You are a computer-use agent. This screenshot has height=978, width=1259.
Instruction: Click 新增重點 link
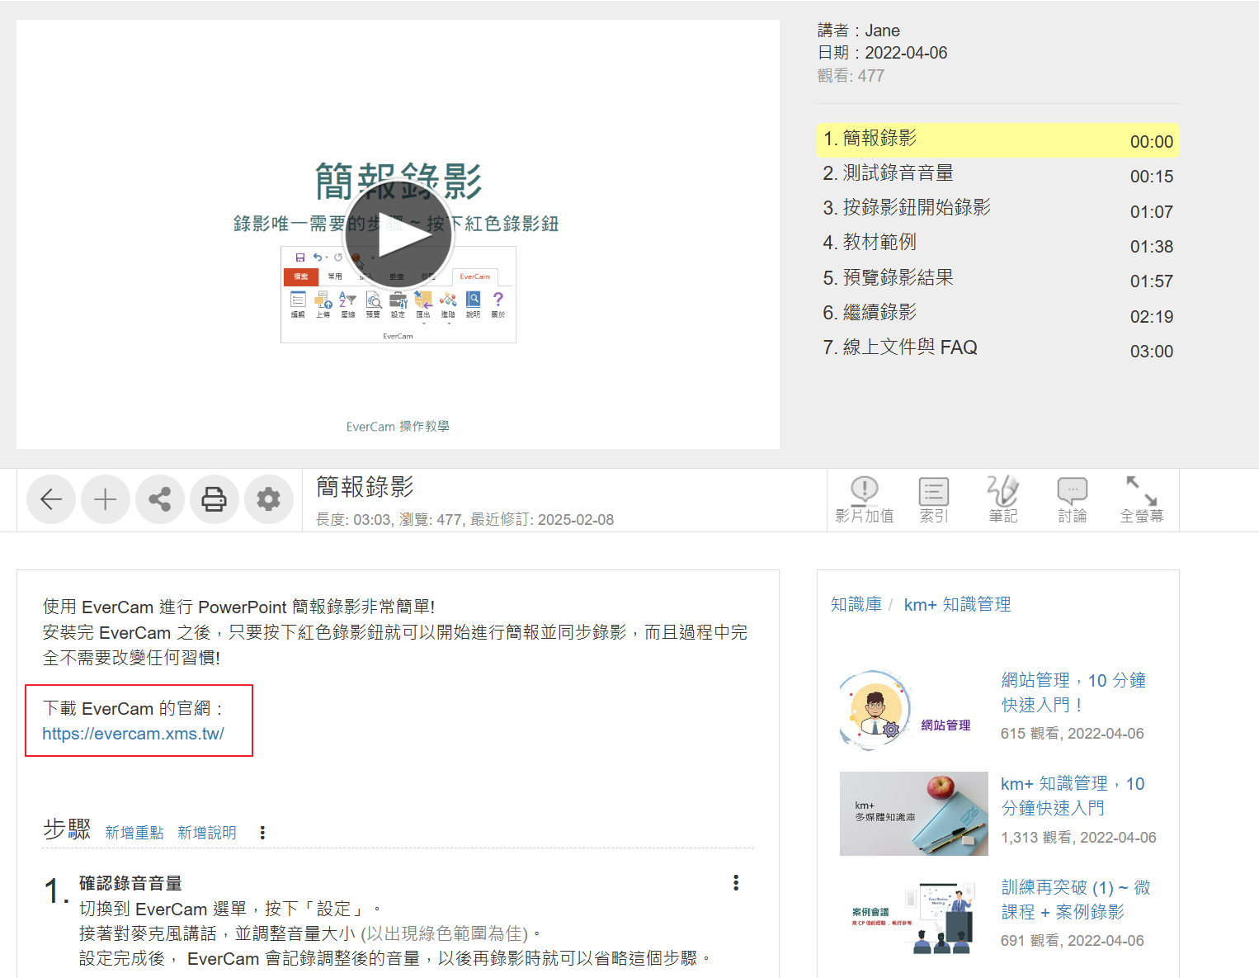pos(134,833)
